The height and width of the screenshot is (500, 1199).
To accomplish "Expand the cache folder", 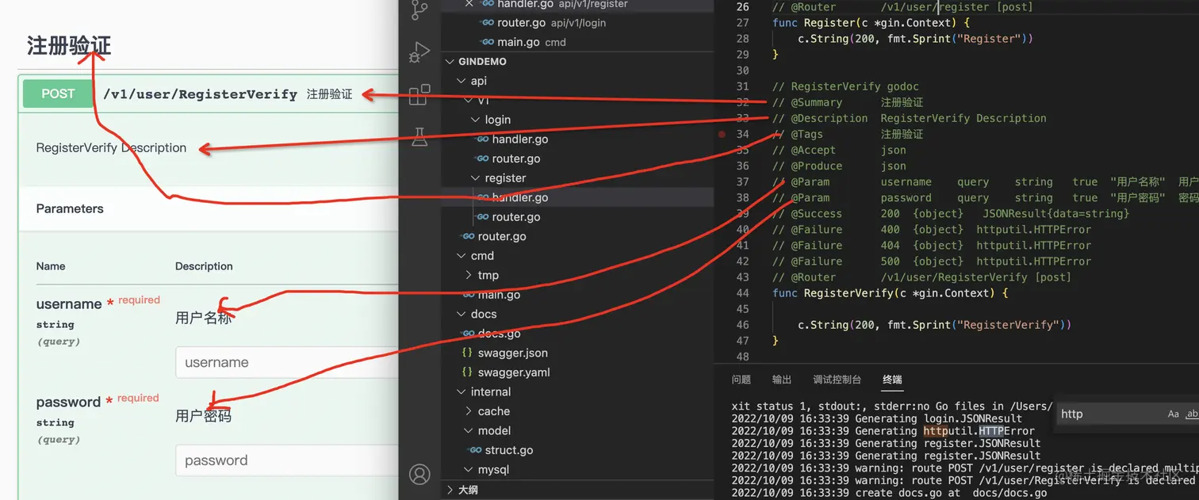I will click(469, 411).
